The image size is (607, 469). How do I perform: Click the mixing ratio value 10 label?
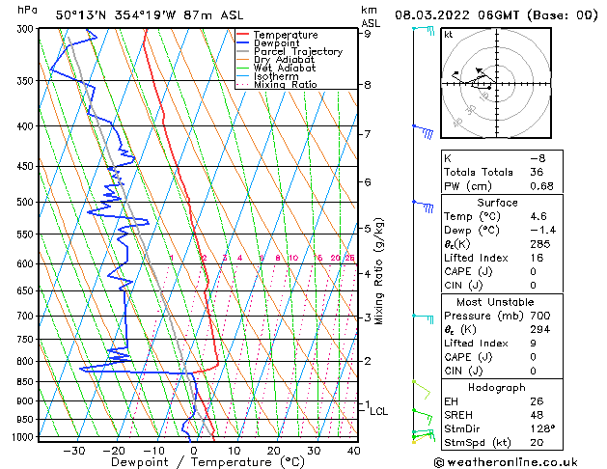pos(293,258)
